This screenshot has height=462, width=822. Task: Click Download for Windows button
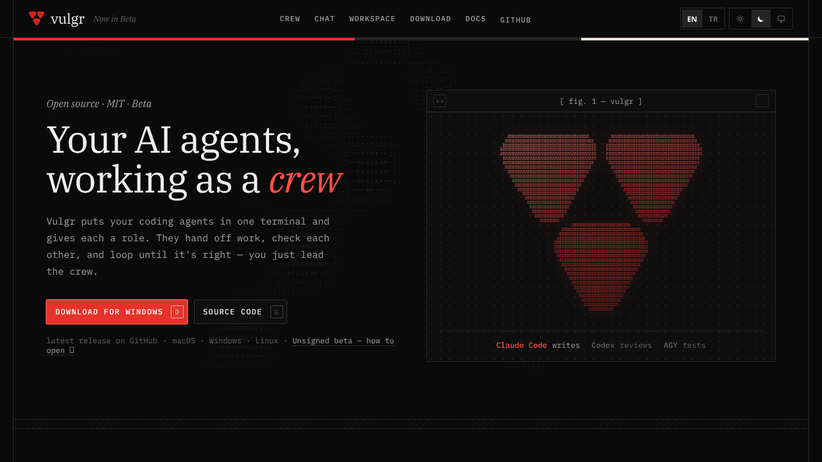117,312
